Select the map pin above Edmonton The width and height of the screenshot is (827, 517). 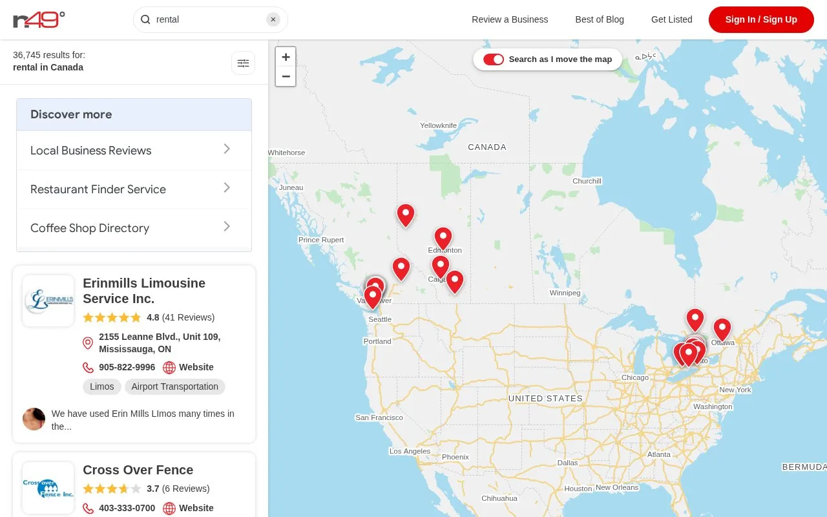click(x=443, y=238)
